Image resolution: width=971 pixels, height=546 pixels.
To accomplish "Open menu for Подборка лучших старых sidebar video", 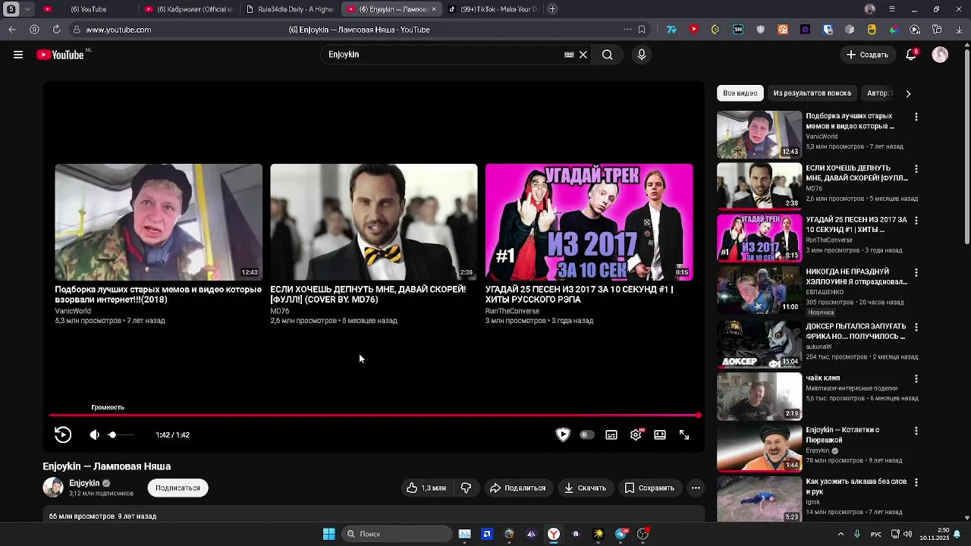I will [916, 117].
